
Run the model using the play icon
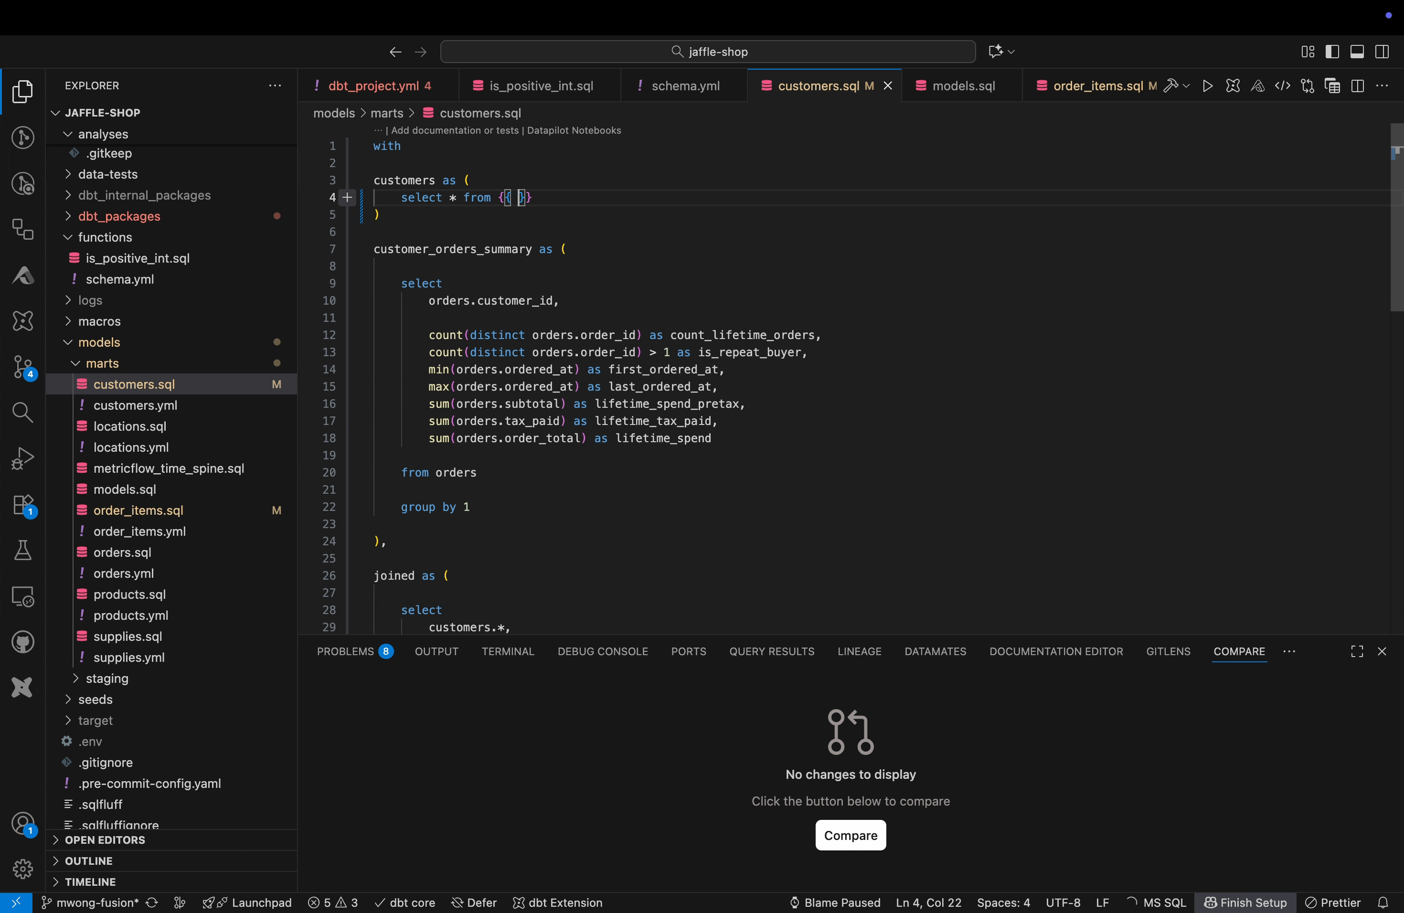pyautogui.click(x=1207, y=85)
